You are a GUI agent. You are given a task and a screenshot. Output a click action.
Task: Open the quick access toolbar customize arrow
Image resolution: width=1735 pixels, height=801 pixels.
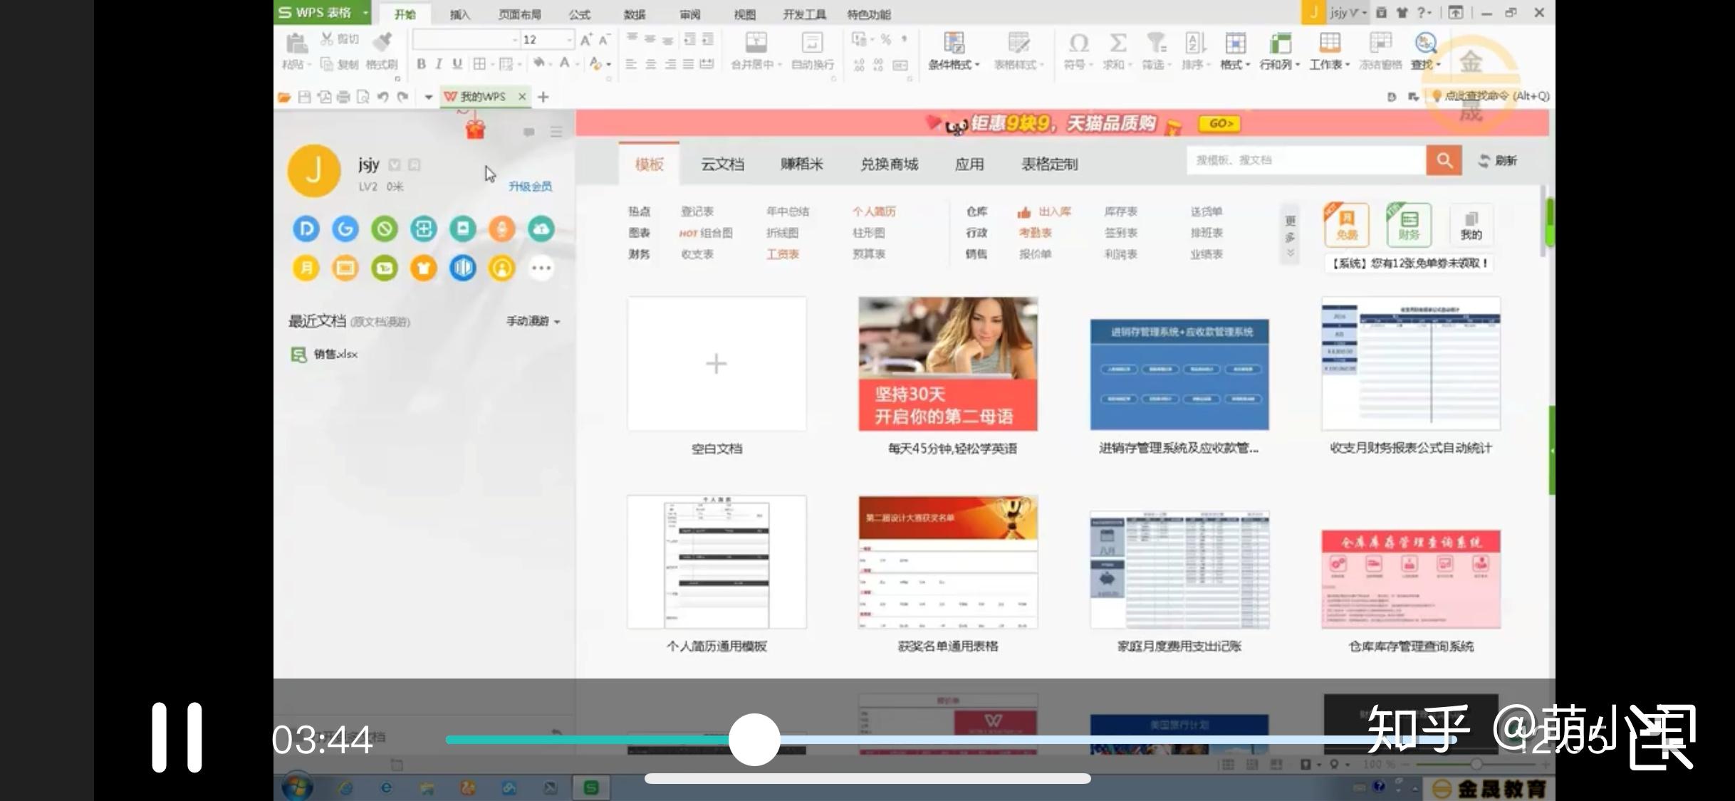point(429,97)
